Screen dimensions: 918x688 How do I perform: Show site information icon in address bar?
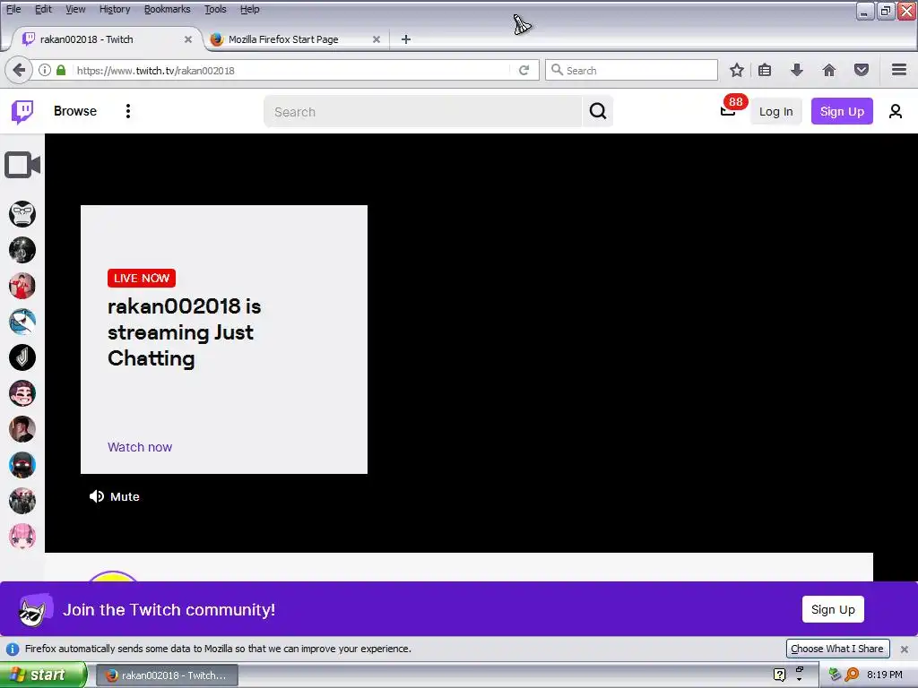coord(45,70)
